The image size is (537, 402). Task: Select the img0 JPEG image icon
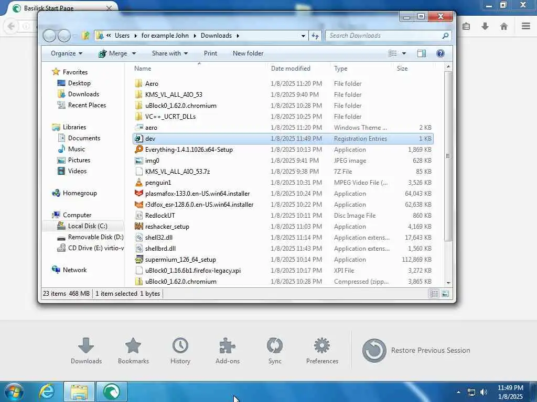coord(138,160)
